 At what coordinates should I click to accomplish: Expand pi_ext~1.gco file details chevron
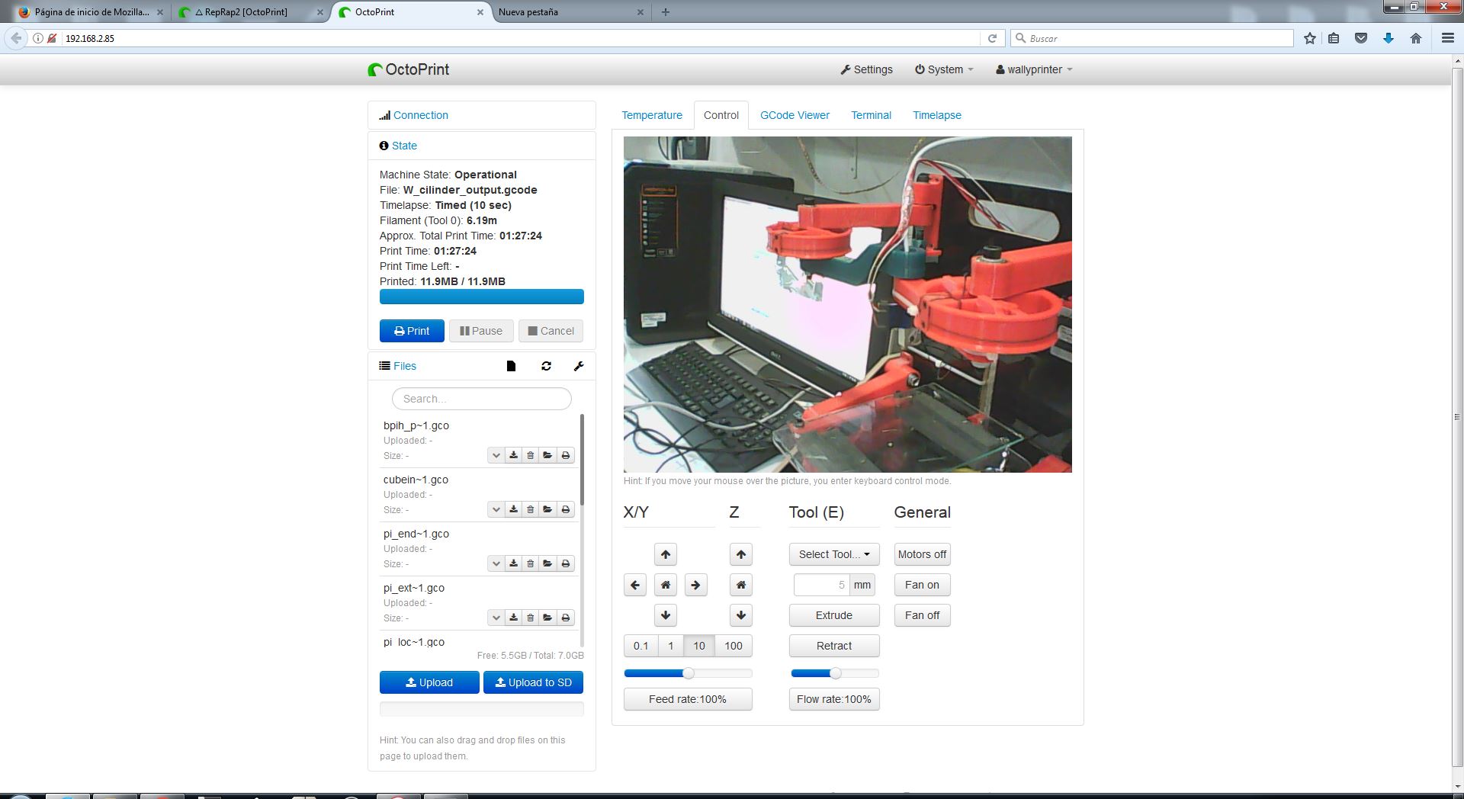(x=496, y=618)
